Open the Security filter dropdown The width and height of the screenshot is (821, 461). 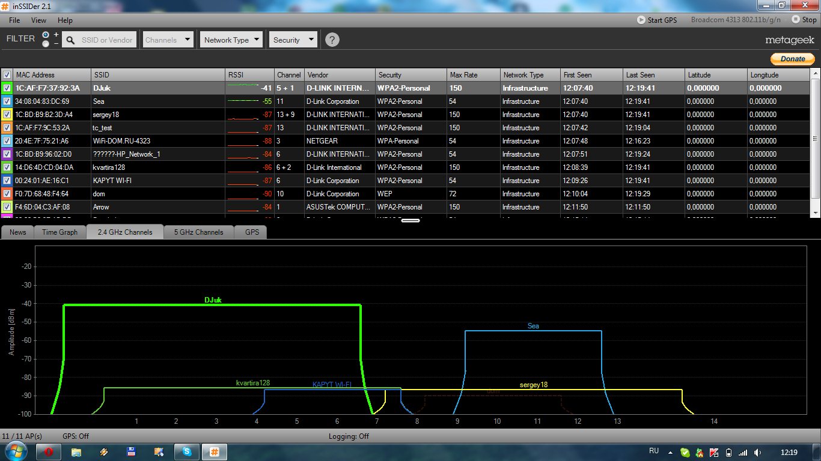click(293, 40)
